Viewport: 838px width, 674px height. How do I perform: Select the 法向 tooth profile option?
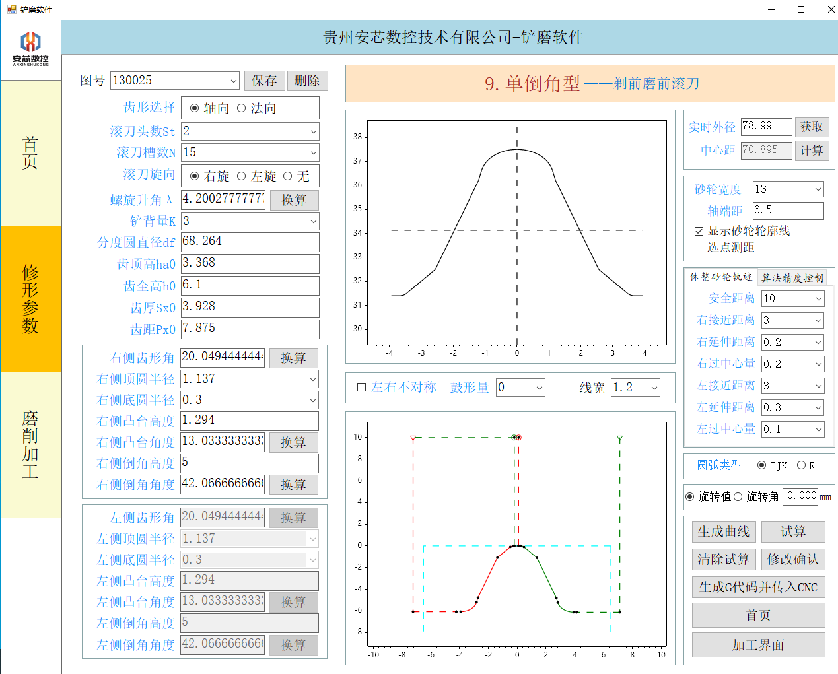click(241, 108)
